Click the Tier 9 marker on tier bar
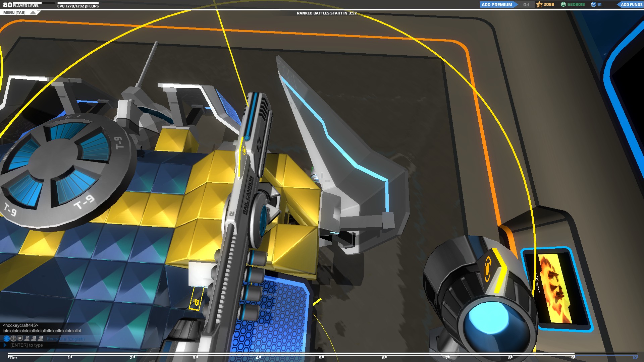 point(573,357)
